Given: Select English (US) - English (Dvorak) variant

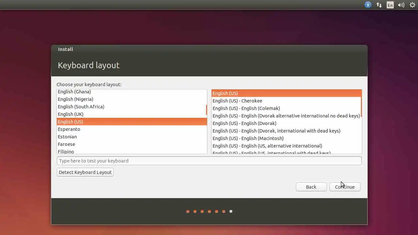Looking at the screenshot, I should [x=286, y=123].
